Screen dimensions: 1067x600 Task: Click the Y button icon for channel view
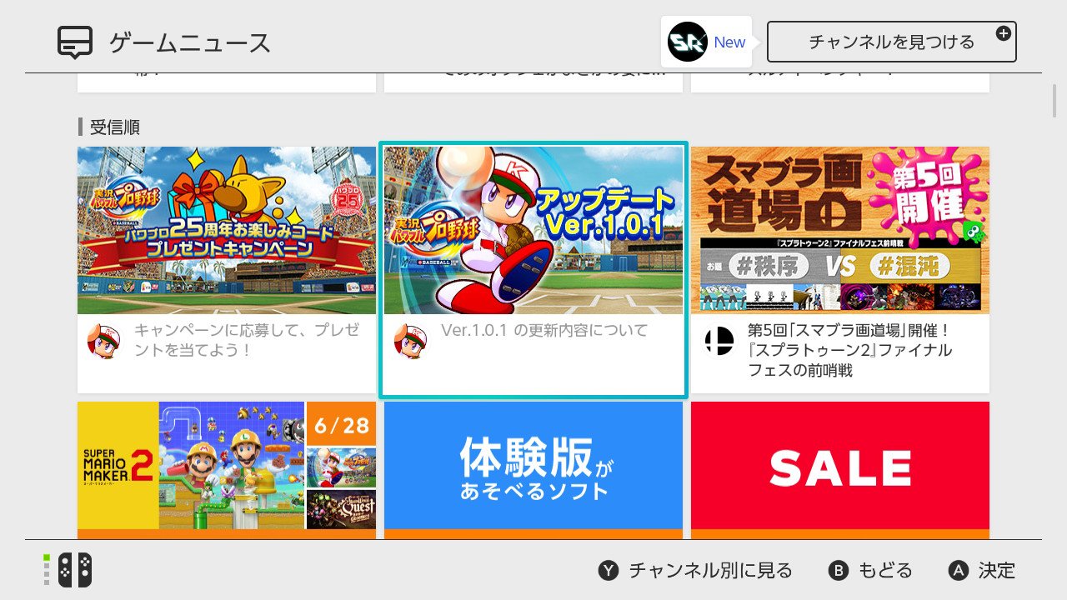(x=609, y=571)
